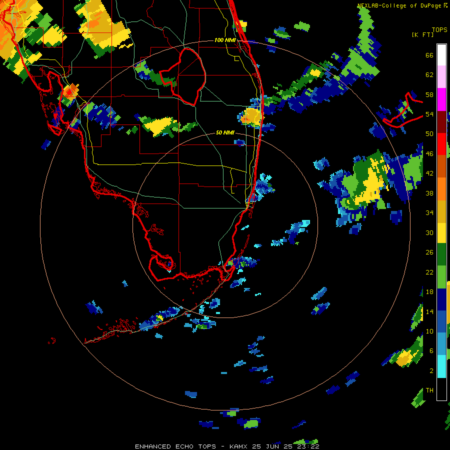
Task: Click the yellow 30-34 kft legend swatch
Action: point(441,233)
